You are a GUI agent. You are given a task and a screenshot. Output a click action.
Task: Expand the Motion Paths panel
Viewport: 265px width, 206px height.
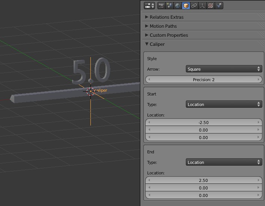163,26
